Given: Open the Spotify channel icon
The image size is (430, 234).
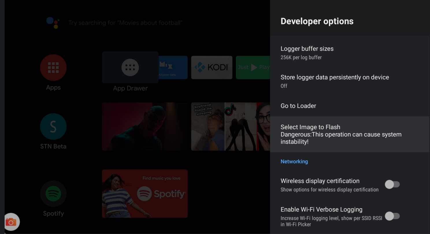Looking at the screenshot, I should (x=53, y=194).
